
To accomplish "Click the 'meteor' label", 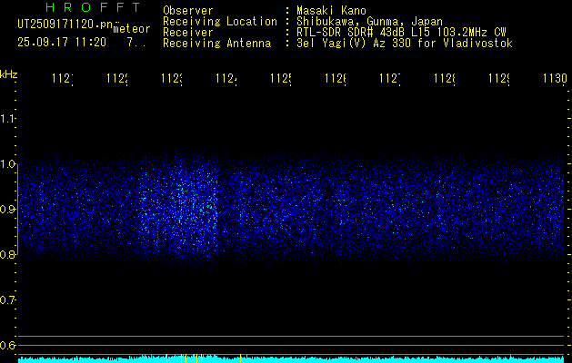I will coord(132,29).
